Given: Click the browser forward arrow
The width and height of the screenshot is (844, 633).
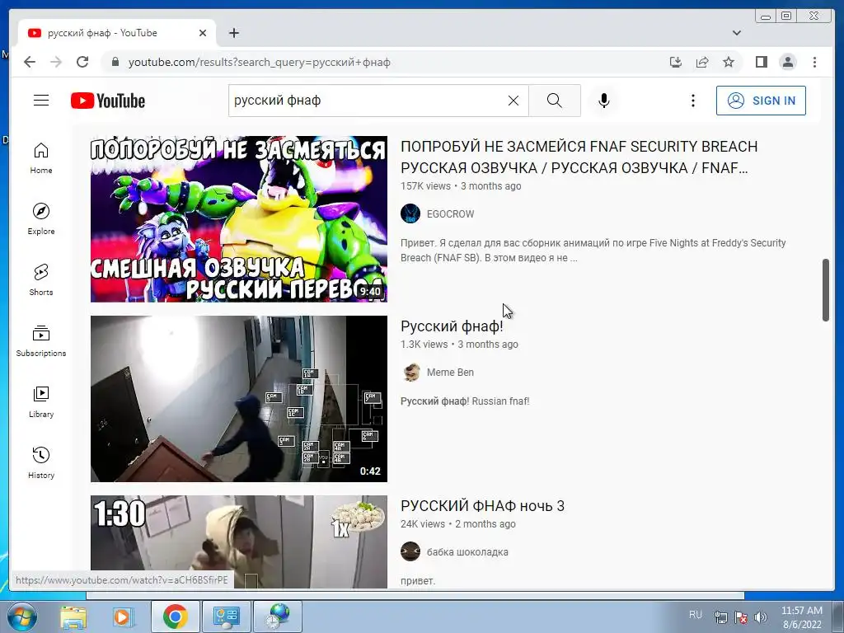Looking at the screenshot, I should pos(56,62).
